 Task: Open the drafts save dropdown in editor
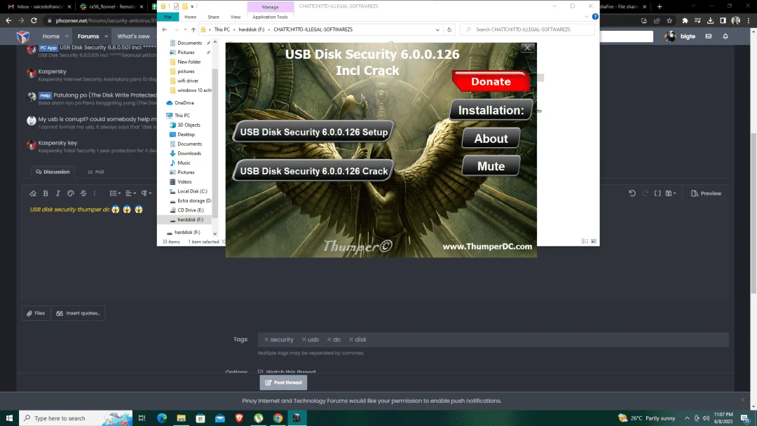[x=671, y=193]
